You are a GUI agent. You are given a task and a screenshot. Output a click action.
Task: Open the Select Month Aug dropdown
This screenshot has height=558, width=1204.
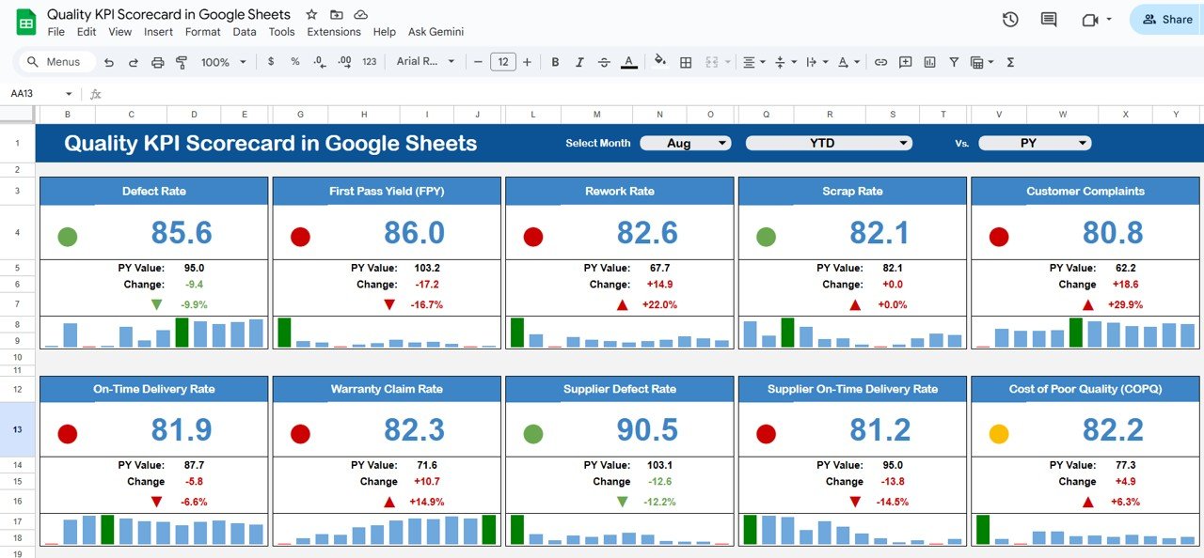coord(685,143)
